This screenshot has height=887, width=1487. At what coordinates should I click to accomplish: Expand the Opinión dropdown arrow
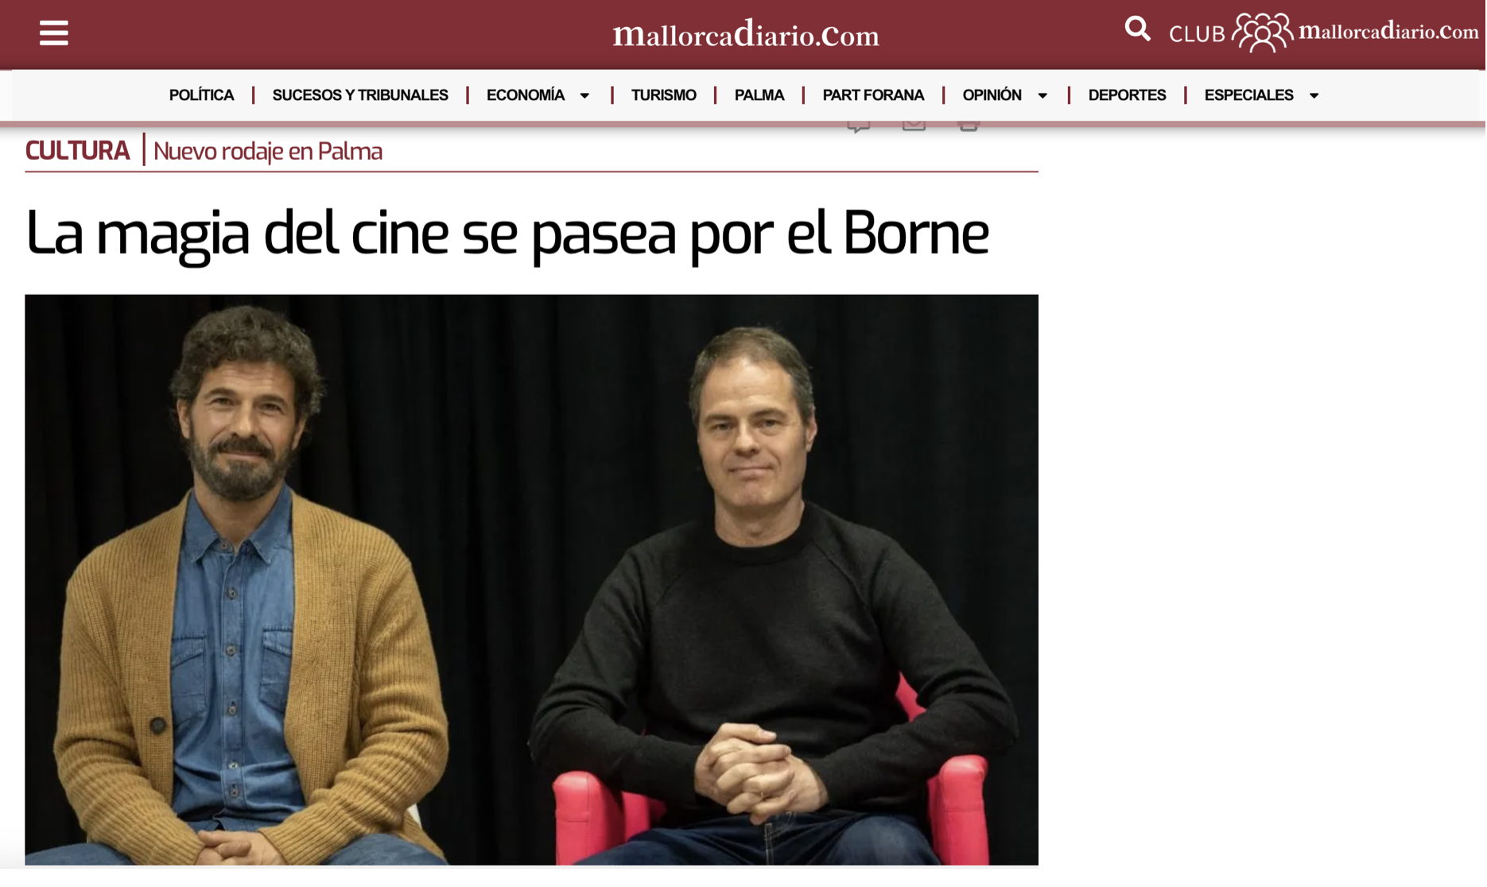tap(1042, 95)
